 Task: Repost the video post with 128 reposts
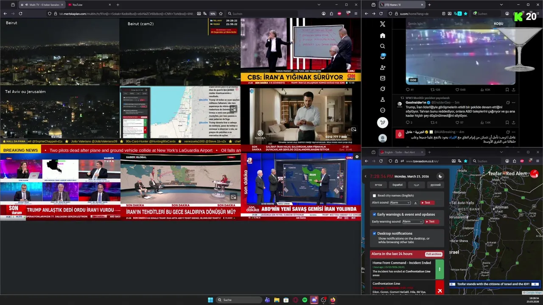[x=435, y=90]
